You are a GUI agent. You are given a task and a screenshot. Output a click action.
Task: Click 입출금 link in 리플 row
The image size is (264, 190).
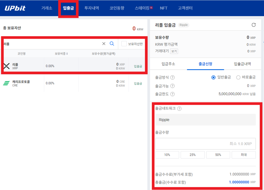(138, 66)
